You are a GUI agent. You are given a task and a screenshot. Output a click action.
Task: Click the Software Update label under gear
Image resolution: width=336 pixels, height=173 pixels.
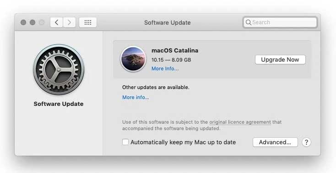(x=59, y=104)
